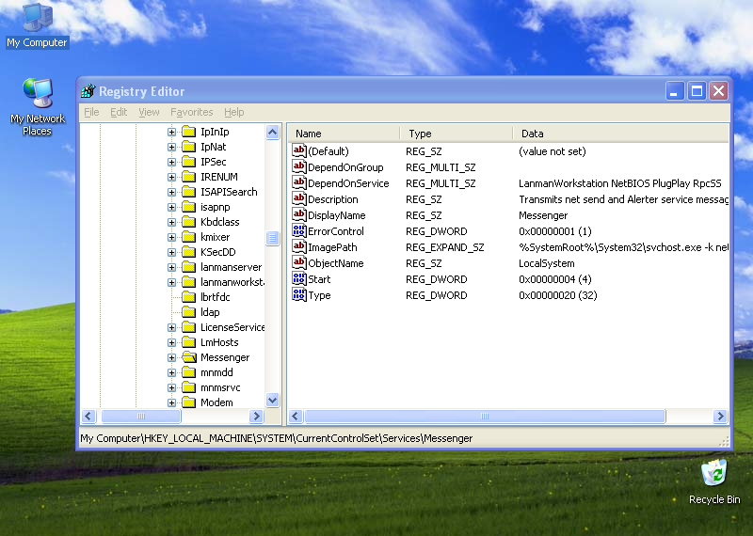Click the binary icon beside ErrorControl

coord(298,230)
